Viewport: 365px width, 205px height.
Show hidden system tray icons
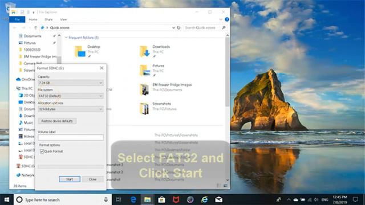tap(289, 200)
